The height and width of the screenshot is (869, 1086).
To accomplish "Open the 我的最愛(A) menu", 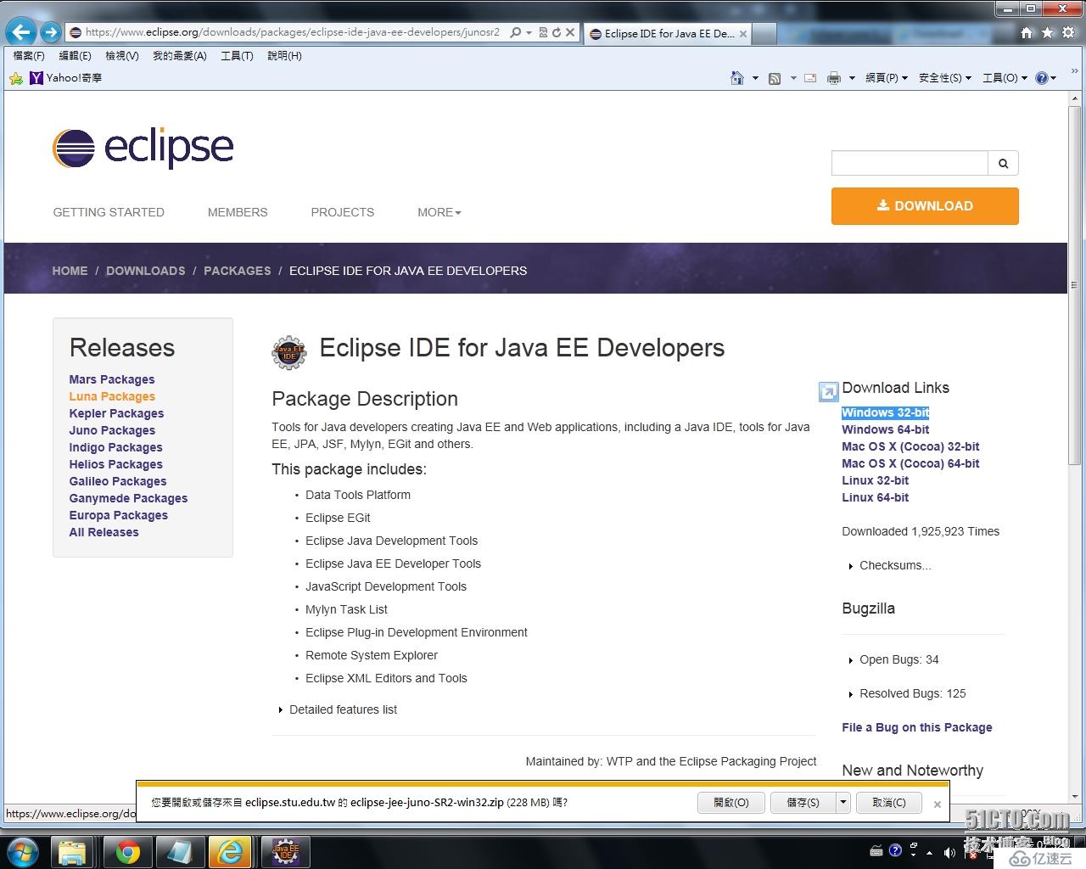I will (180, 56).
